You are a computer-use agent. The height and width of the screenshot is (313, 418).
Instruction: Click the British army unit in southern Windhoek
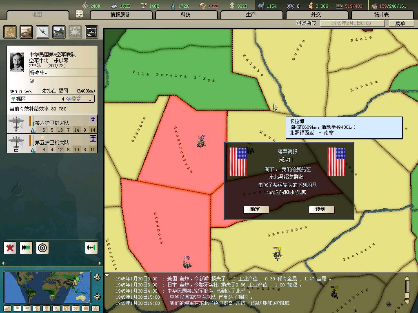(187, 262)
